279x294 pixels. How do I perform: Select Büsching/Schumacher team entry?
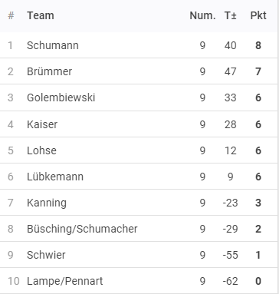82,229
